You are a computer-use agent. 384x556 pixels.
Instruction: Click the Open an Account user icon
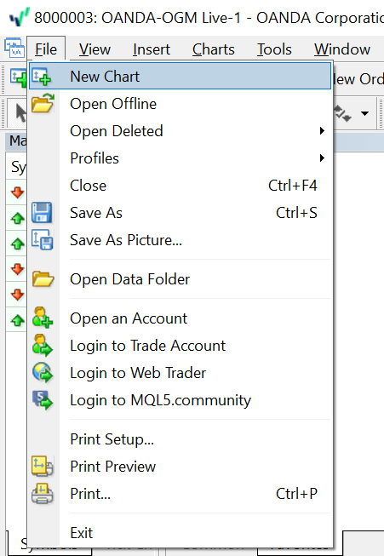pyautogui.click(x=43, y=318)
